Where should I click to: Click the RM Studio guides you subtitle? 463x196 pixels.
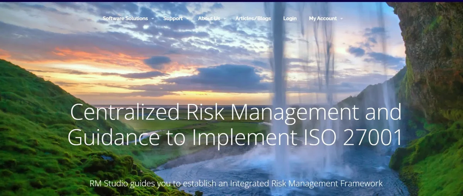236,183
